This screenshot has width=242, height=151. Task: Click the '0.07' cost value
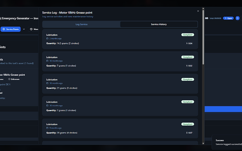[x=190, y=133]
